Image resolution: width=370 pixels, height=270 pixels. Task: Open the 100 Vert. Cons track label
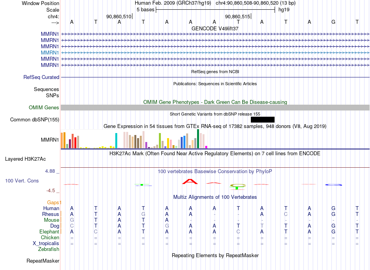click(22, 181)
